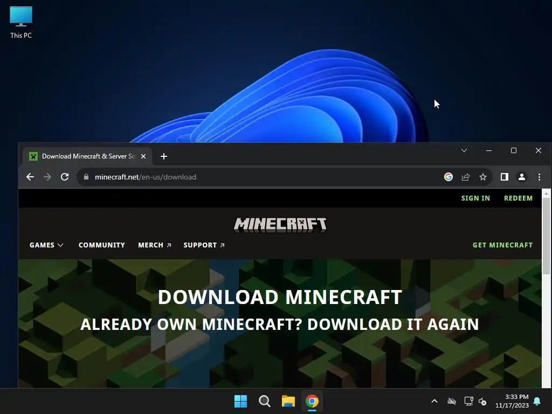Close the Download Minecraft tab
Image resolution: width=552 pixels, height=414 pixels.
tap(143, 156)
